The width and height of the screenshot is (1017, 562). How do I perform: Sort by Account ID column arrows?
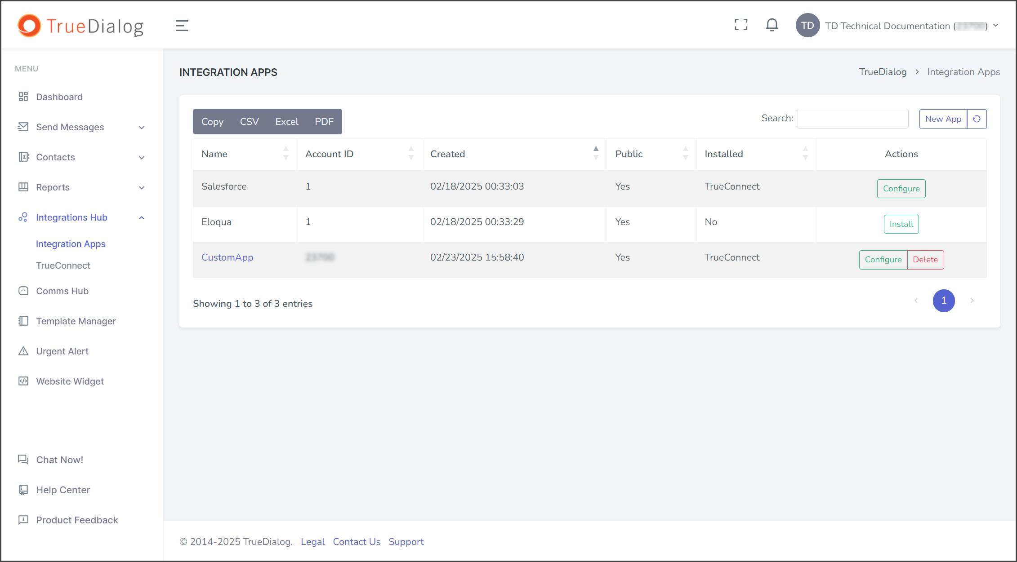click(411, 153)
